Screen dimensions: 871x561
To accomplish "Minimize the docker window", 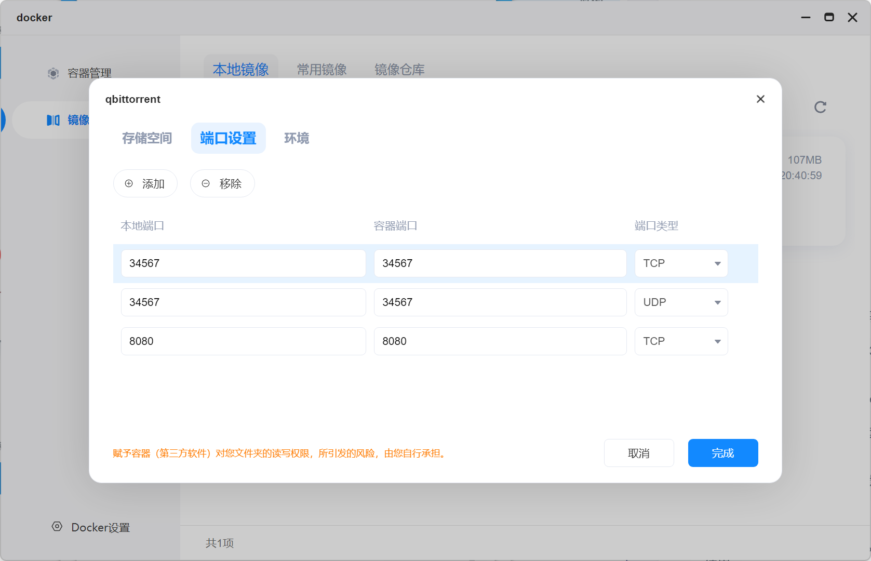I will (x=806, y=17).
